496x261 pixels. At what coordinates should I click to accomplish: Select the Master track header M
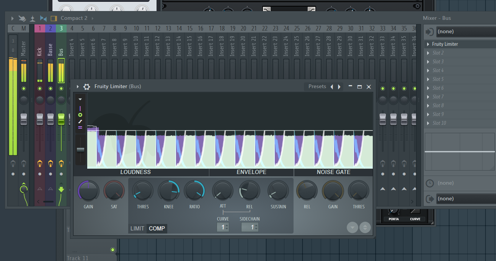(x=24, y=29)
